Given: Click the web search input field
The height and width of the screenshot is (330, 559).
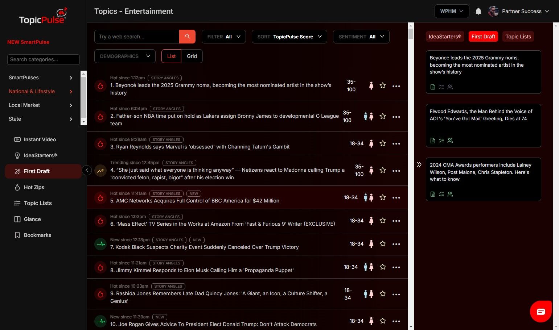Looking at the screenshot, I should click(x=137, y=37).
